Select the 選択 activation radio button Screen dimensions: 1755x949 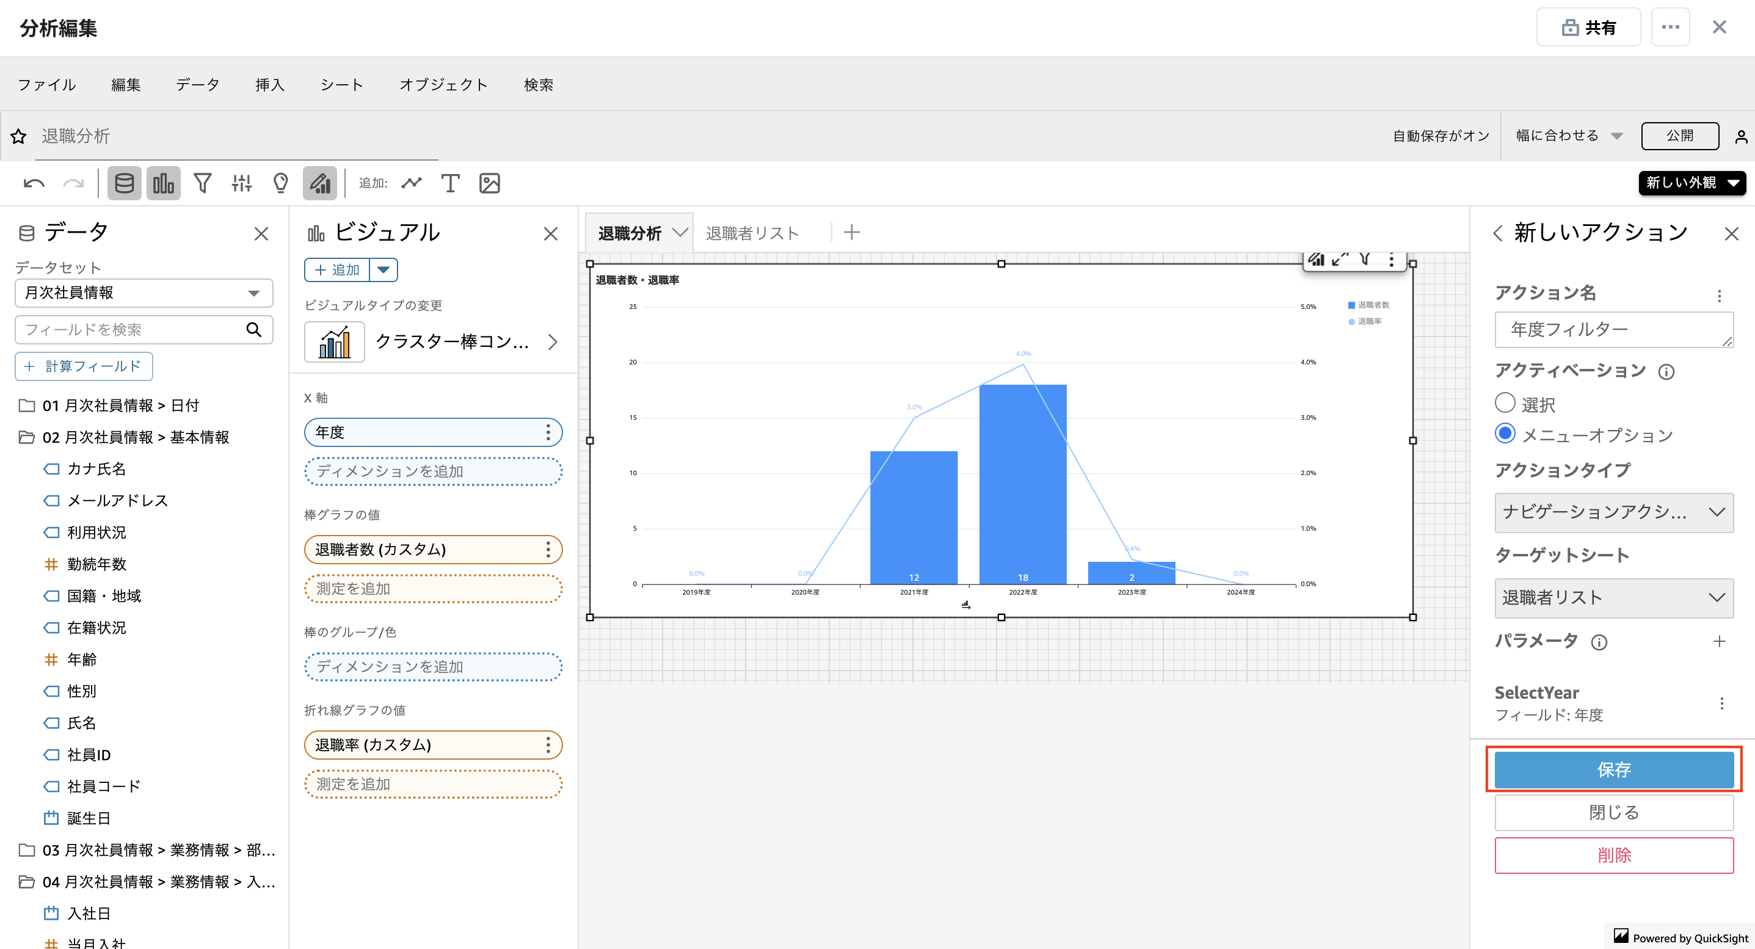pos(1505,403)
